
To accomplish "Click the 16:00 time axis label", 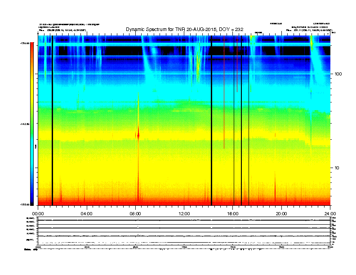I will 233,214.
